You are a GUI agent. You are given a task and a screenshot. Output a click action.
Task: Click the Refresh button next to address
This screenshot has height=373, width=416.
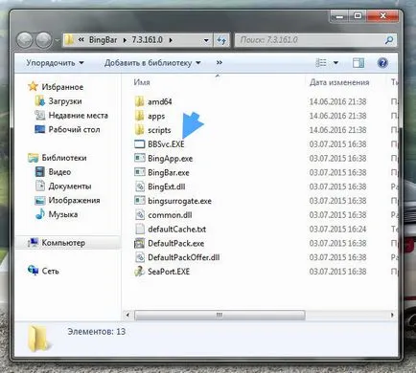(x=221, y=40)
